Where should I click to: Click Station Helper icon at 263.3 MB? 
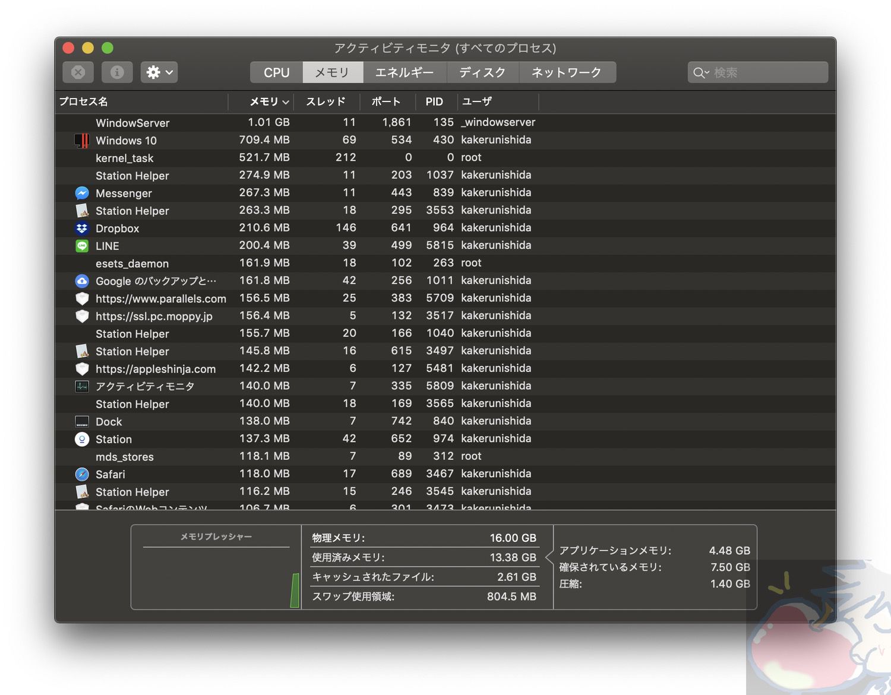pos(82,211)
